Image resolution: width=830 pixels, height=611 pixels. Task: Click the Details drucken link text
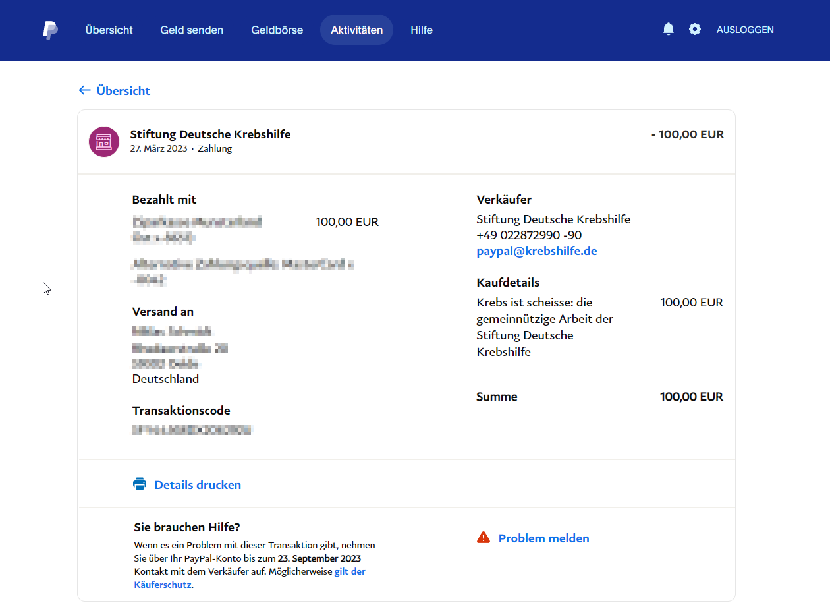coord(198,485)
